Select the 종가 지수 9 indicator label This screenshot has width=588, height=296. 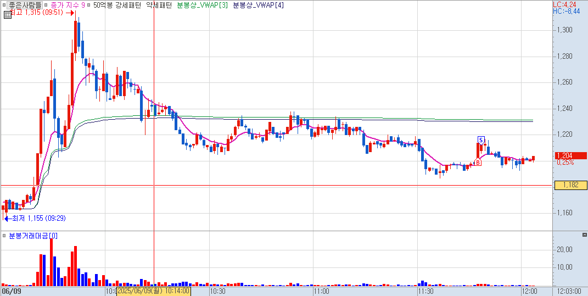pyautogui.click(x=68, y=5)
